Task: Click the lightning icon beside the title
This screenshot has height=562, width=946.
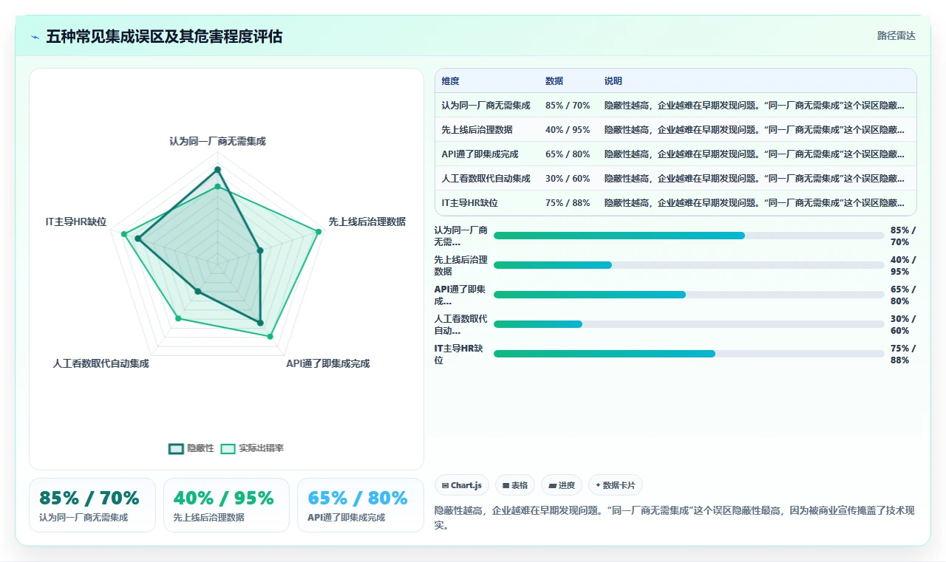Action: pos(35,37)
